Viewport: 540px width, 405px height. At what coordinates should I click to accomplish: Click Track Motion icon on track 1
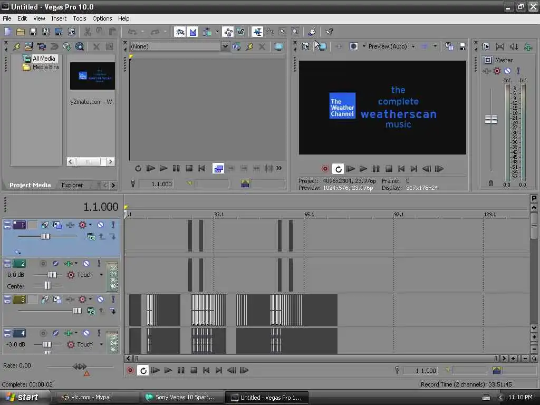[x=57, y=225]
